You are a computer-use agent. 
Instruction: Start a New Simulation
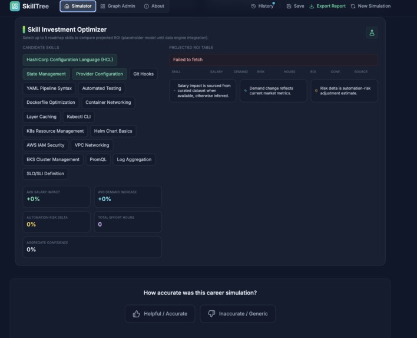pyautogui.click(x=370, y=6)
